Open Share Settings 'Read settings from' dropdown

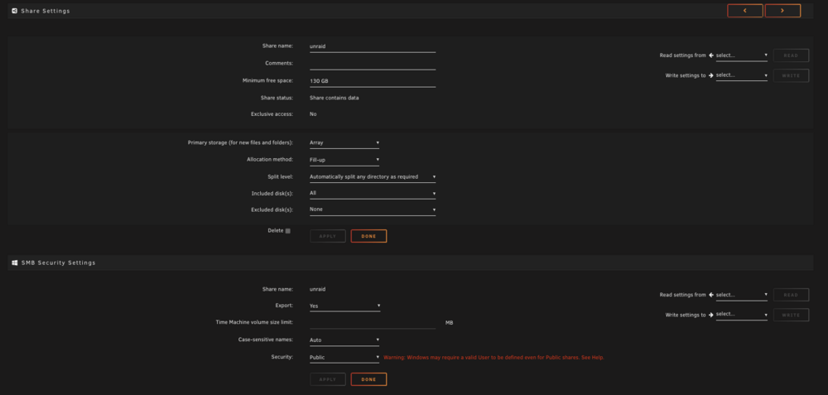pyautogui.click(x=741, y=55)
